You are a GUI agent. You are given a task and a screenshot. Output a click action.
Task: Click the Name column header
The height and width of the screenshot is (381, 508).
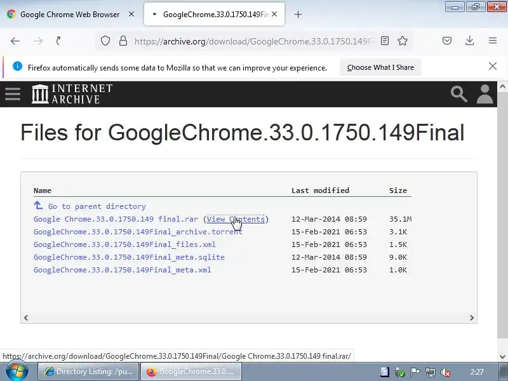(x=43, y=190)
